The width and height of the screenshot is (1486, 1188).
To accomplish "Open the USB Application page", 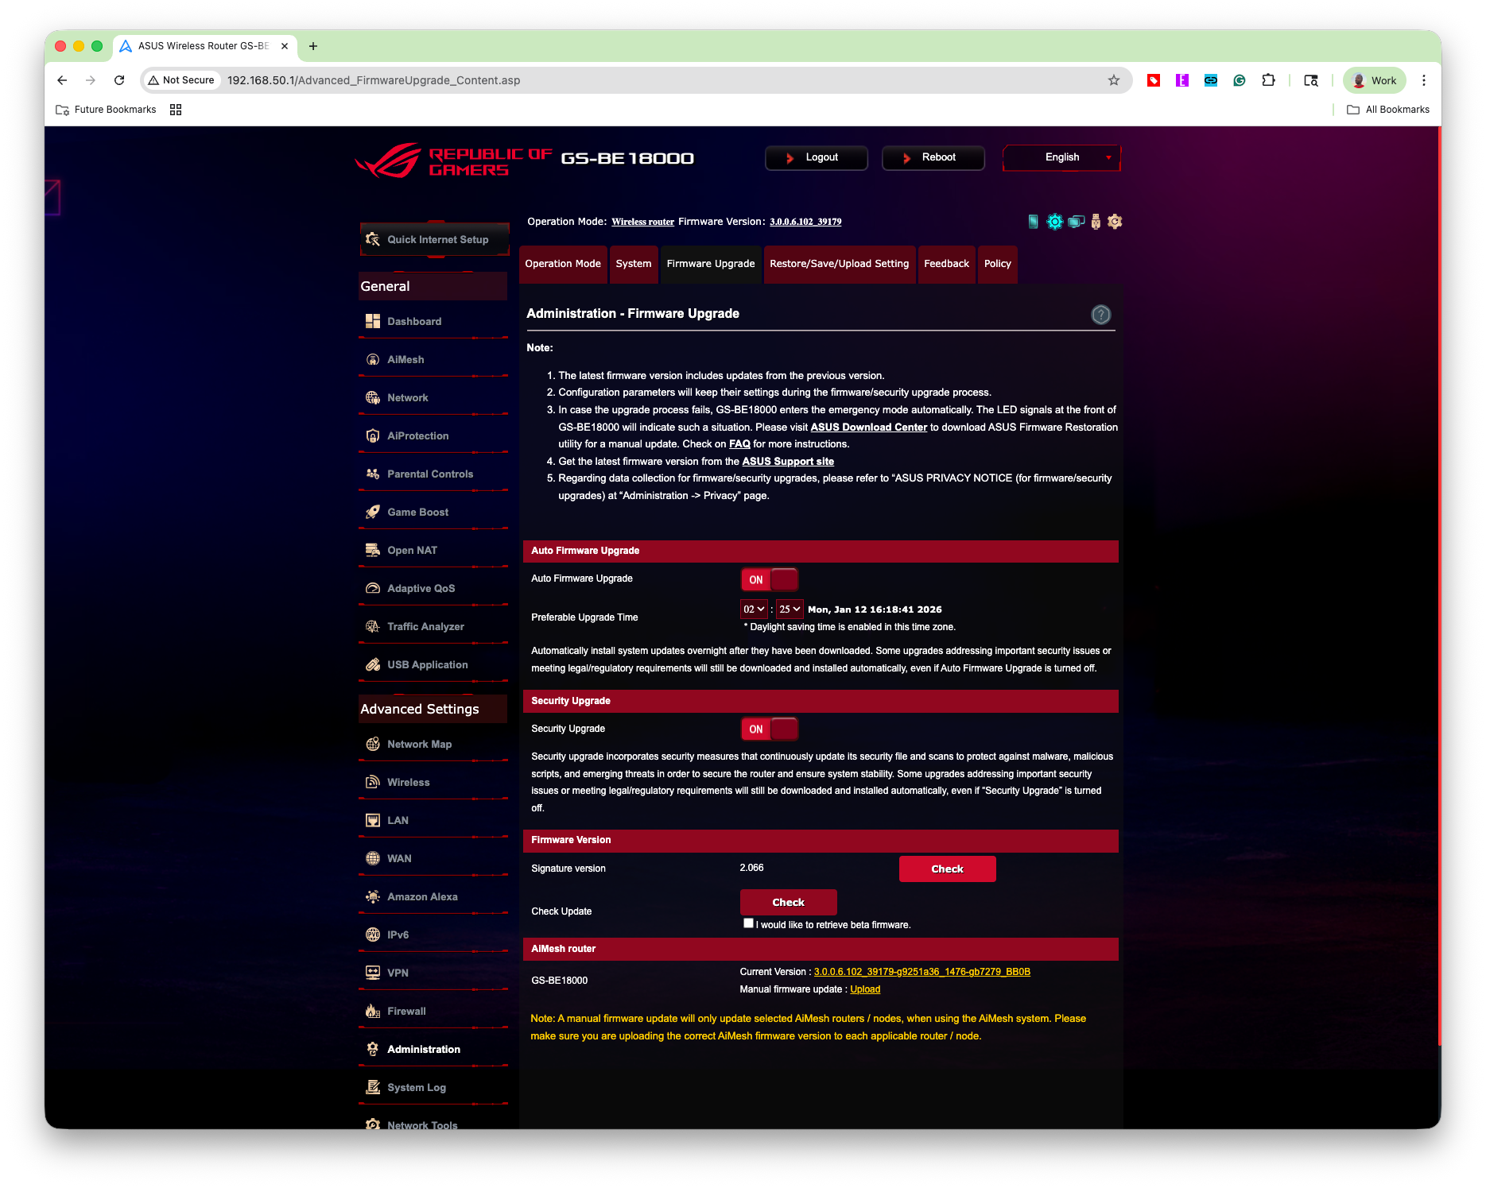I will (426, 664).
